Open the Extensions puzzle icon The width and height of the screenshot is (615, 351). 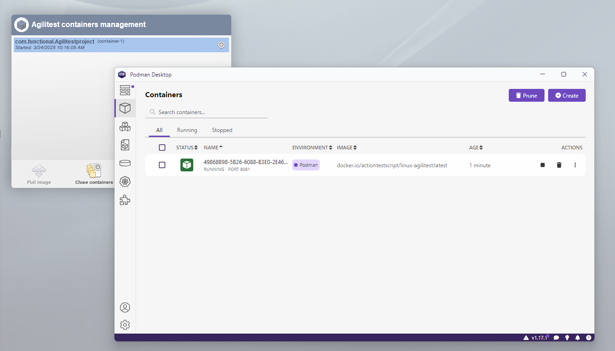tap(125, 200)
